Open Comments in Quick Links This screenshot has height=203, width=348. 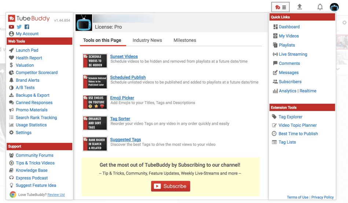(x=289, y=63)
